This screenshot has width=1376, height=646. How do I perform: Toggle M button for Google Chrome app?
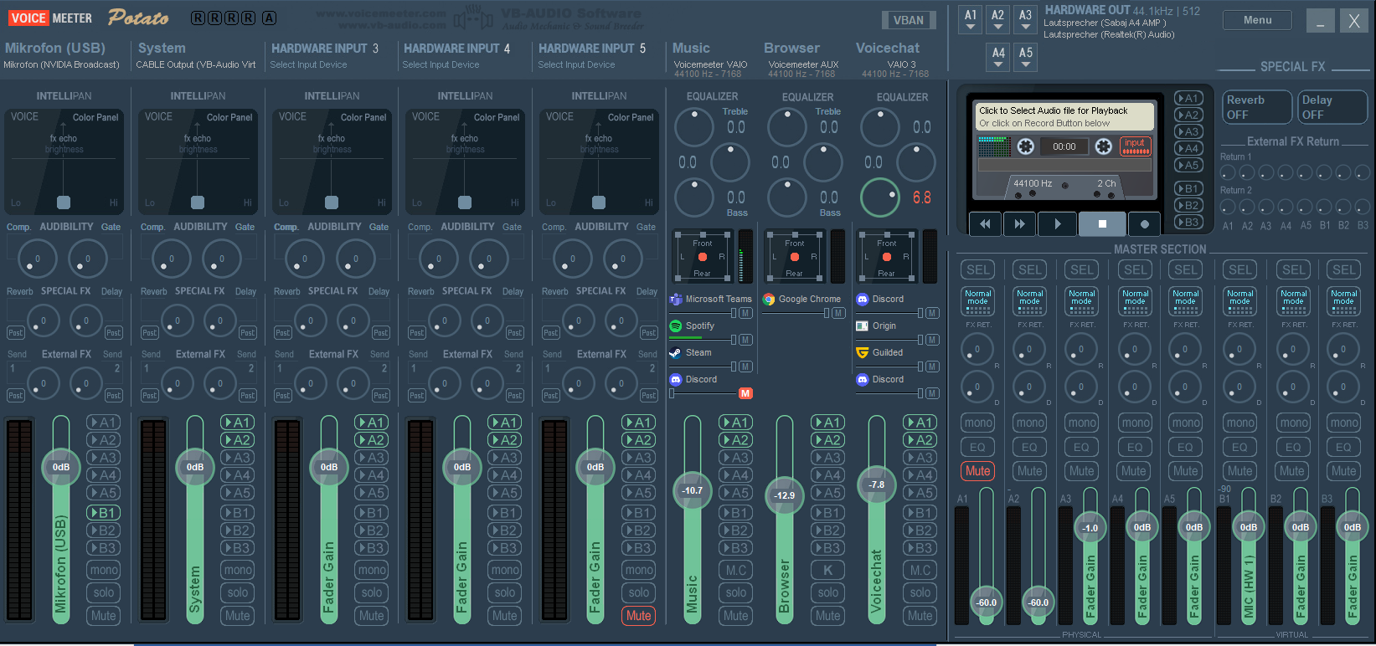click(838, 313)
